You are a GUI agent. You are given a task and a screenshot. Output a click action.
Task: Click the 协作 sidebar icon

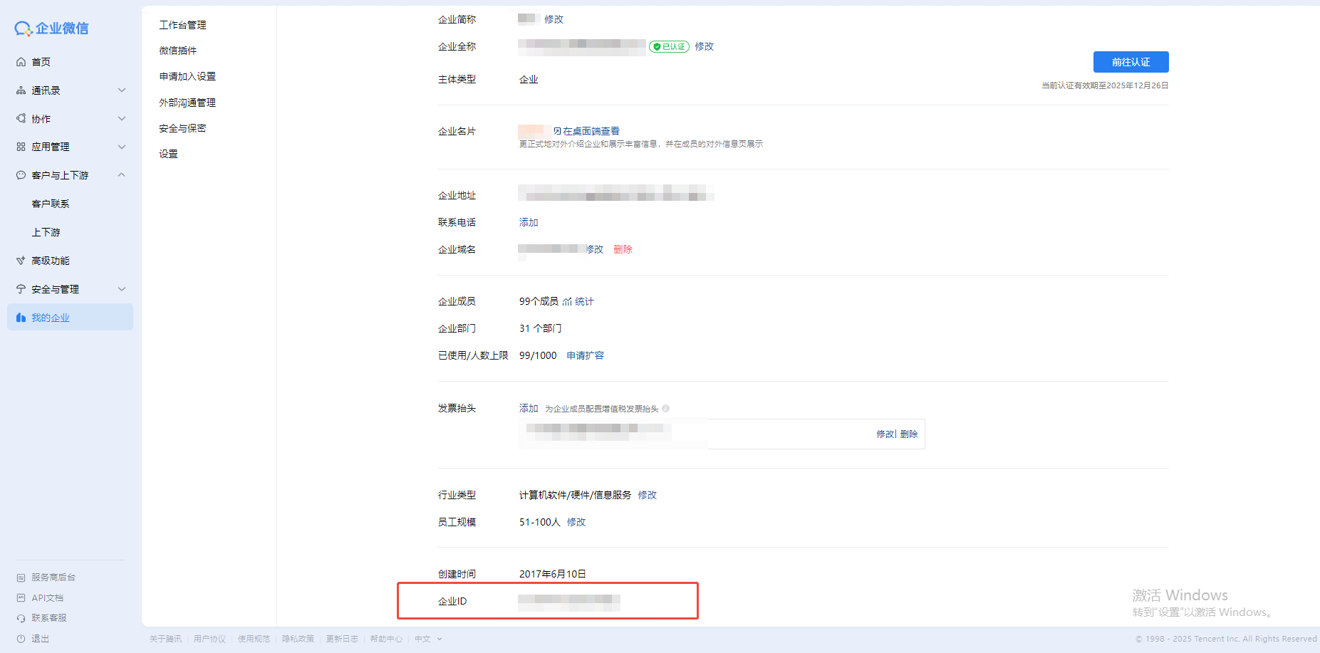tap(21, 119)
